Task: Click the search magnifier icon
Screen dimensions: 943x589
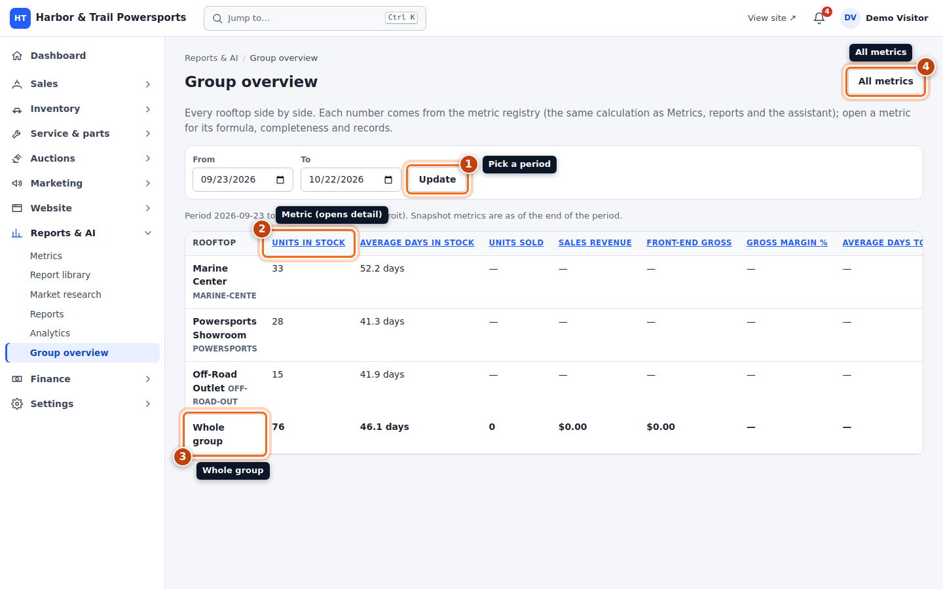Action: [x=217, y=18]
